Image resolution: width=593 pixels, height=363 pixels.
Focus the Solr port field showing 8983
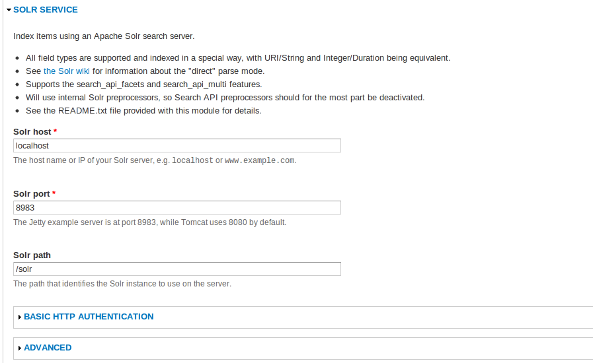(x=177, y=208)
